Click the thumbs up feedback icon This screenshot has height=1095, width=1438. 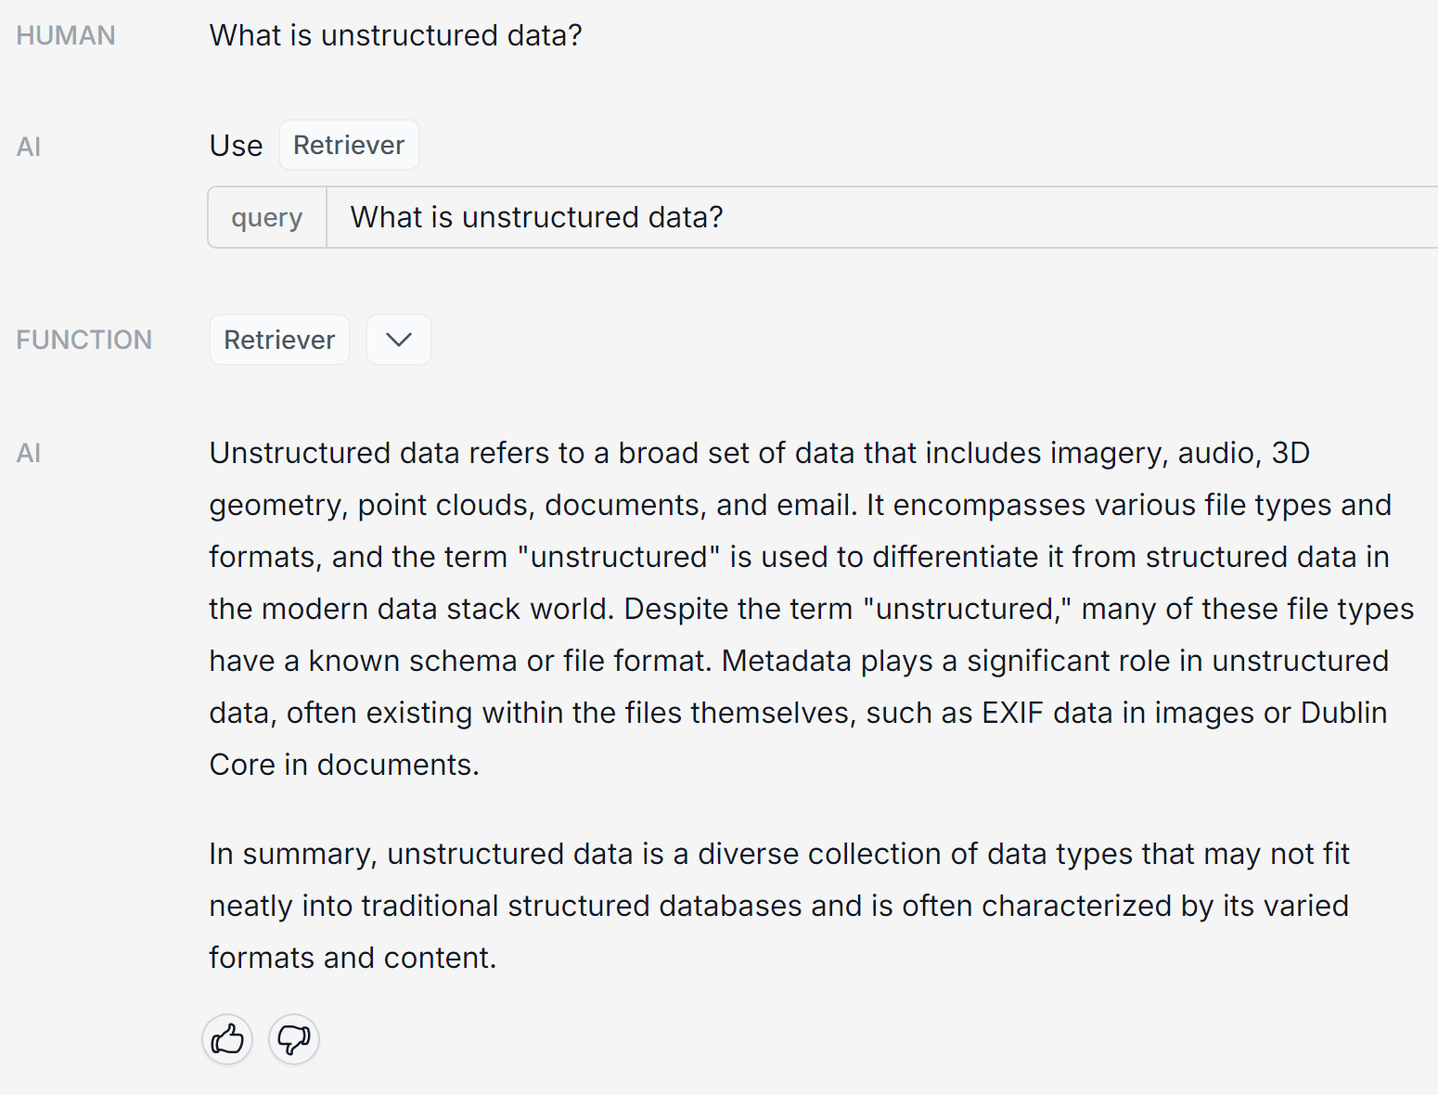coord(227,1039)
